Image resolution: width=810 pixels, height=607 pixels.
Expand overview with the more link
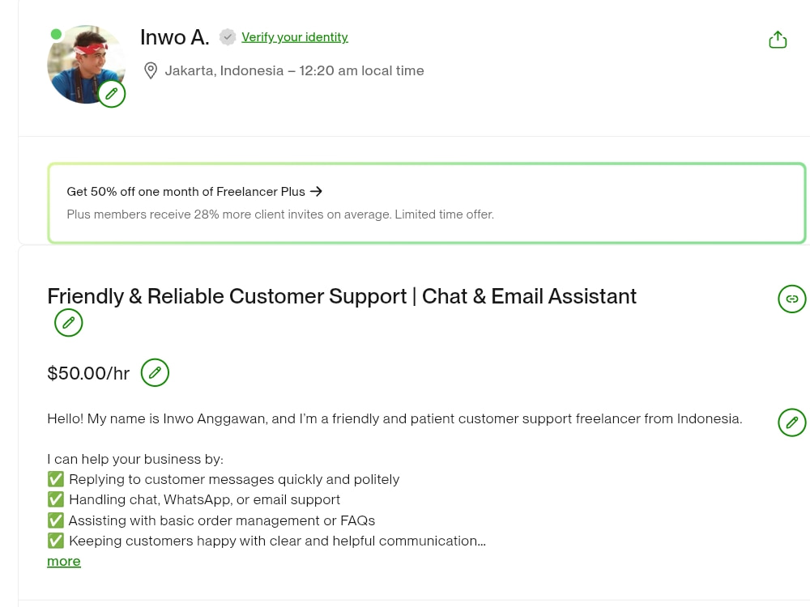63,561
